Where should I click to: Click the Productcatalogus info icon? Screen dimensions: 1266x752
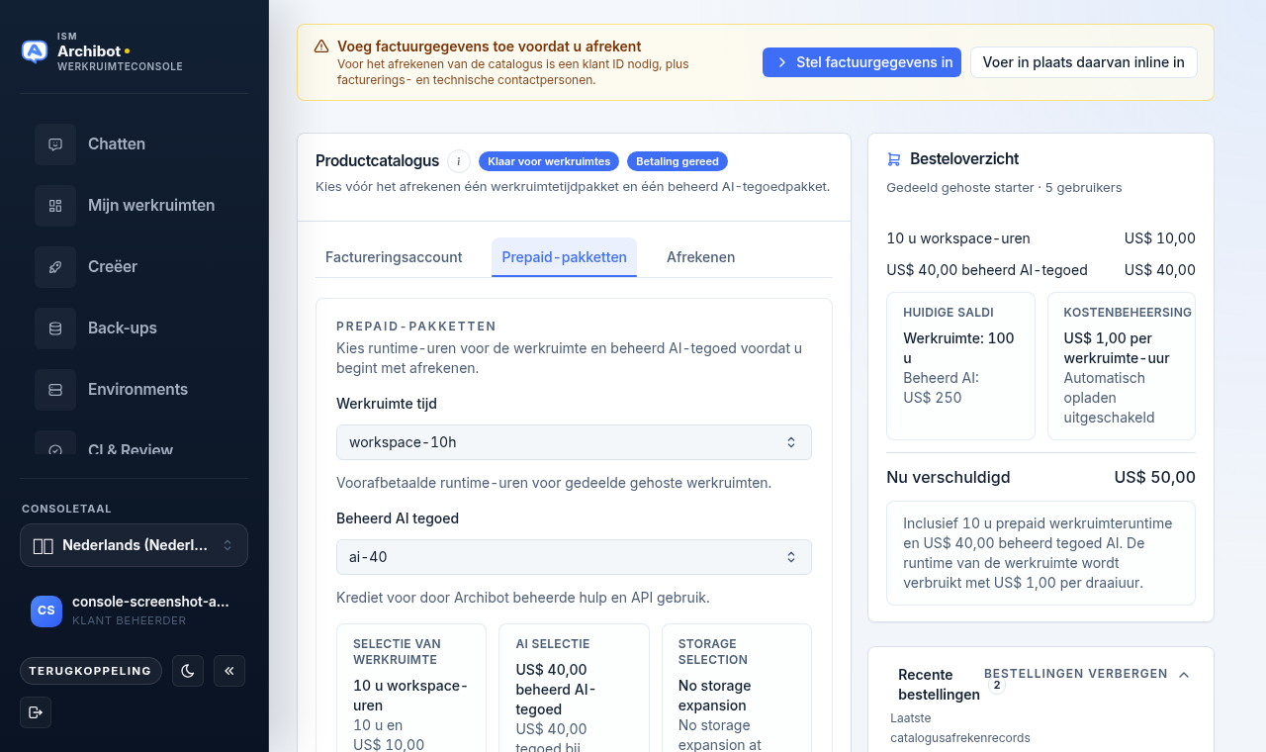click(x=459, y=161)
